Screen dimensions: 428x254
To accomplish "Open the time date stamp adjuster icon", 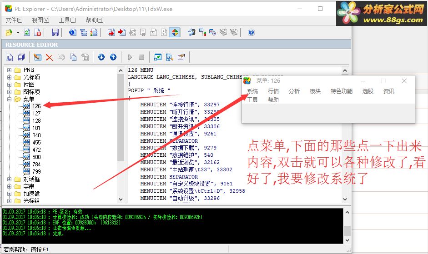I will [x=212, y=32].
